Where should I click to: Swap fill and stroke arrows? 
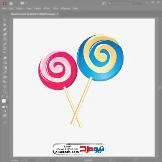(x=7, y=97)
